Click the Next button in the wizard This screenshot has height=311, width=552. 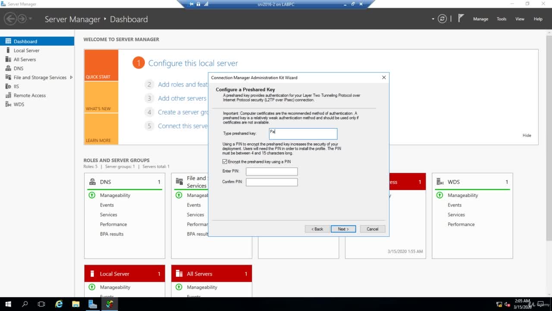[343, 229]
